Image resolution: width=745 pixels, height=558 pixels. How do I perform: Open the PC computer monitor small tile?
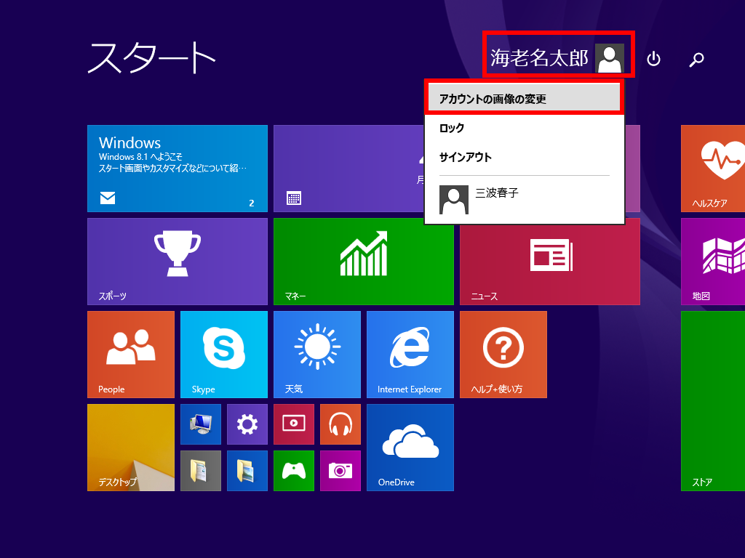point(201,424)
